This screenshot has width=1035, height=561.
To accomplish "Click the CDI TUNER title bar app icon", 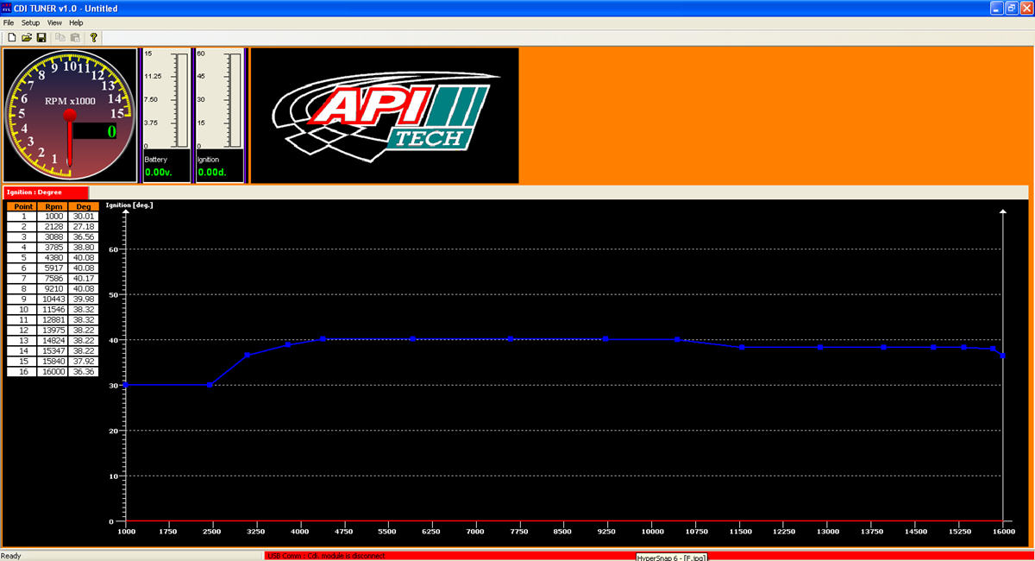I will (x=7, y=8).
